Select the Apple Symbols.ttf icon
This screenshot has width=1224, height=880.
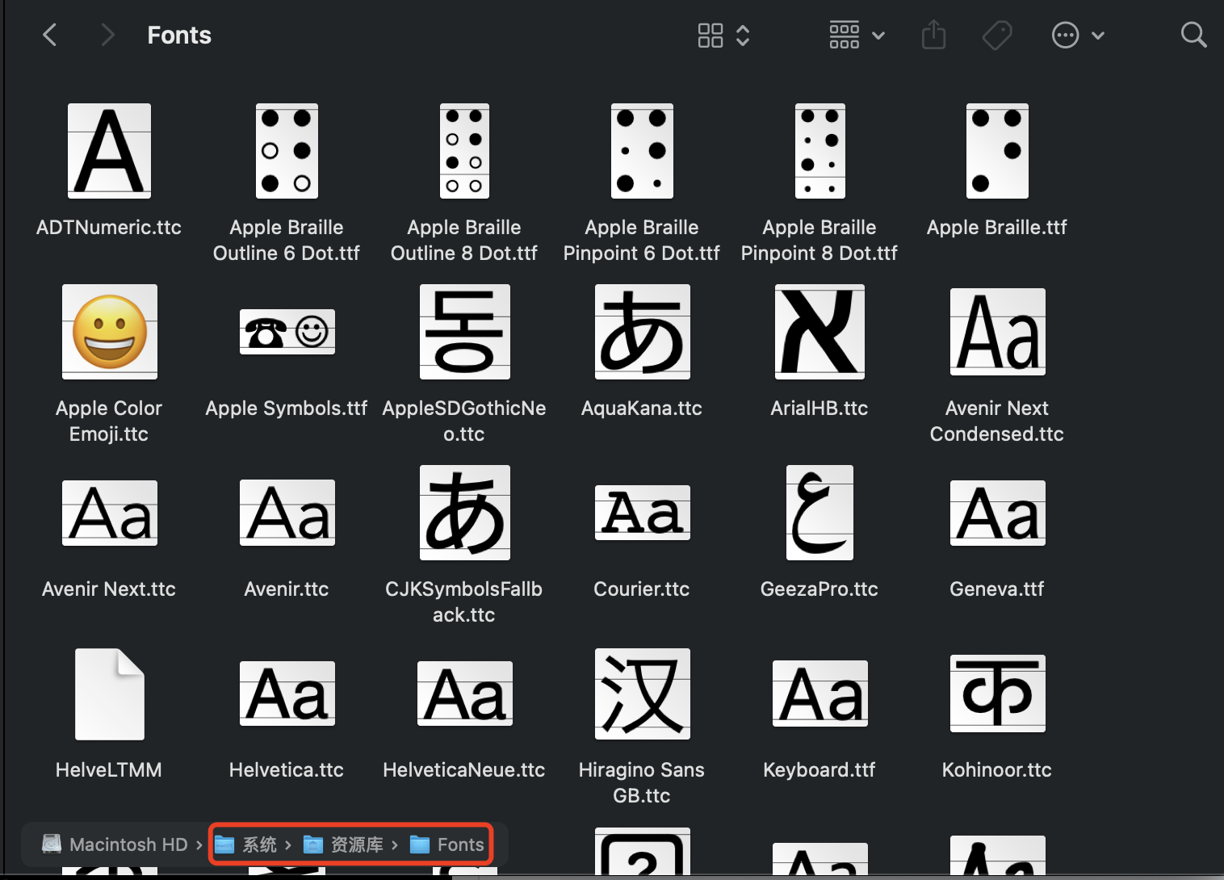click(x=287, y=332)
